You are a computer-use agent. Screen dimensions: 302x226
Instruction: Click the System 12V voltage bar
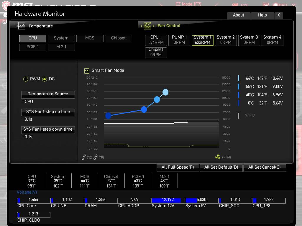[168, 200]
